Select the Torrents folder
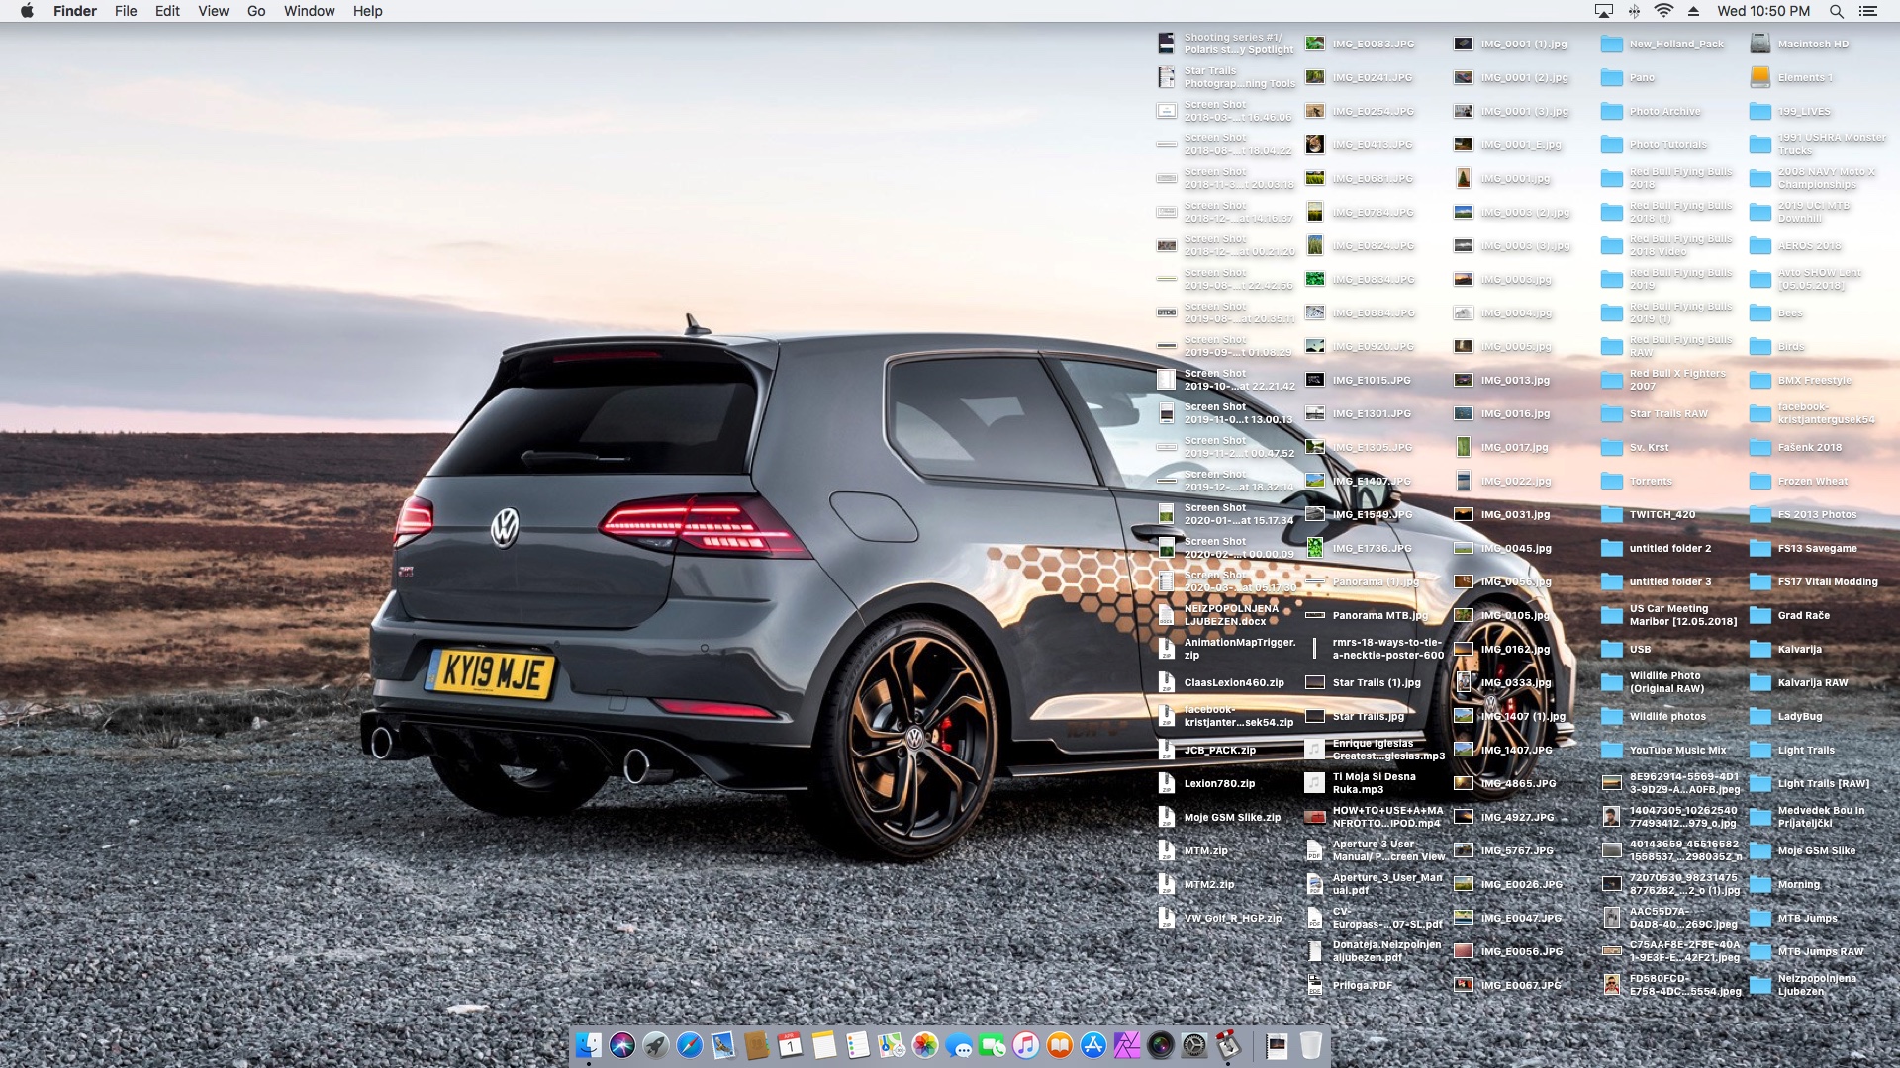The height and width of the screenshot is (1068, 1900). tap(1637, 481)
